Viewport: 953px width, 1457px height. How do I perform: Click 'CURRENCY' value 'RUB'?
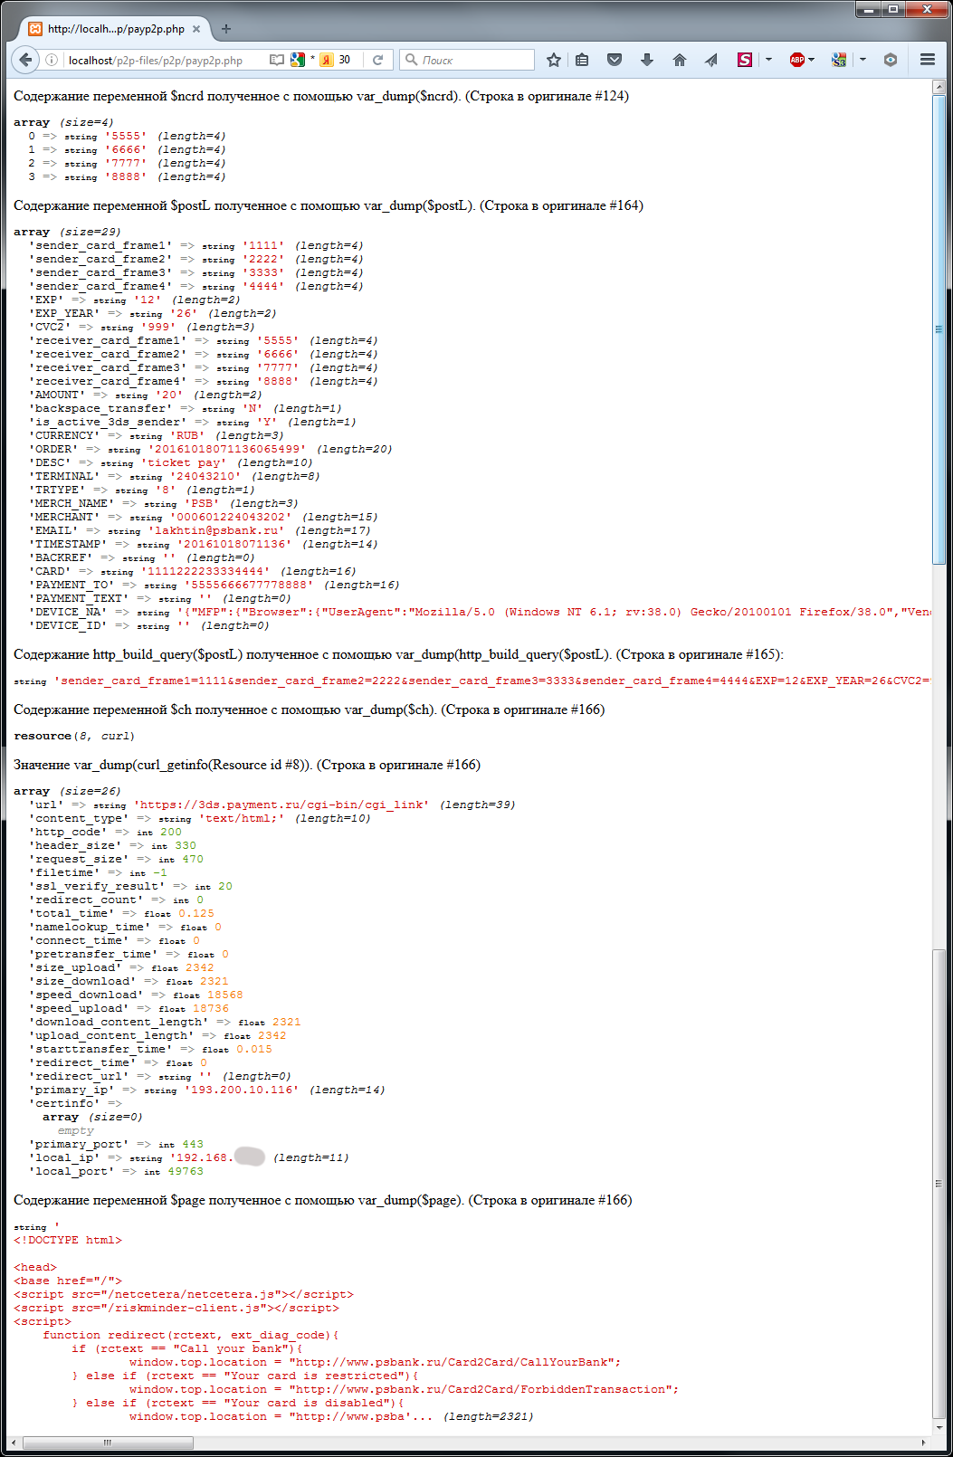(x=188, y=435)
